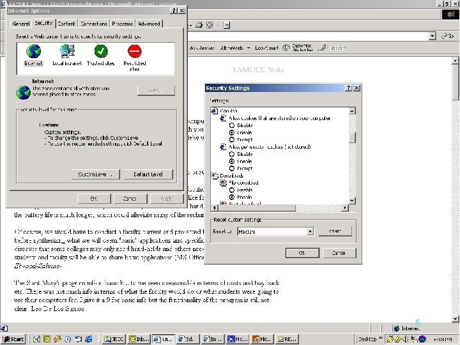Select the Local intranet zone icon
The width and height of the screenshot is (460, 345).
pyautogui.click(x=67, y=51)
